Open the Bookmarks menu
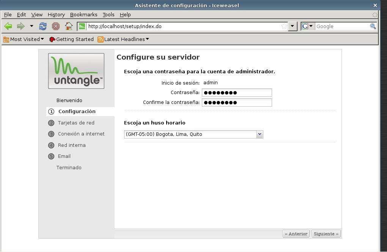 coord(83,14)
